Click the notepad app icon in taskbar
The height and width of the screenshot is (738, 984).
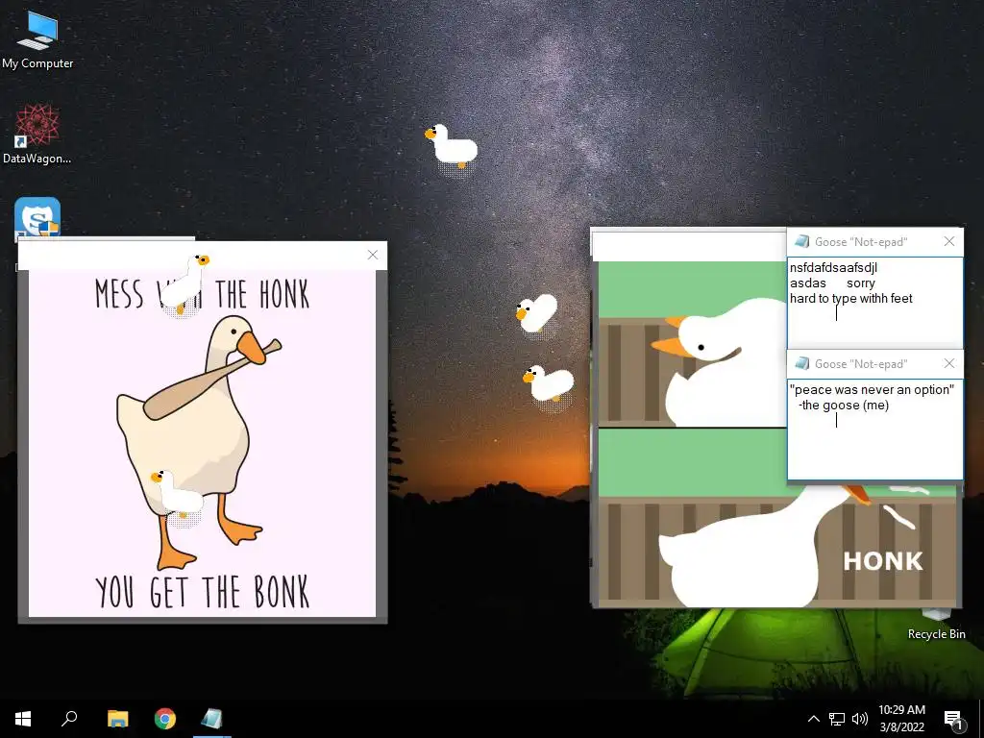[212, 719]
